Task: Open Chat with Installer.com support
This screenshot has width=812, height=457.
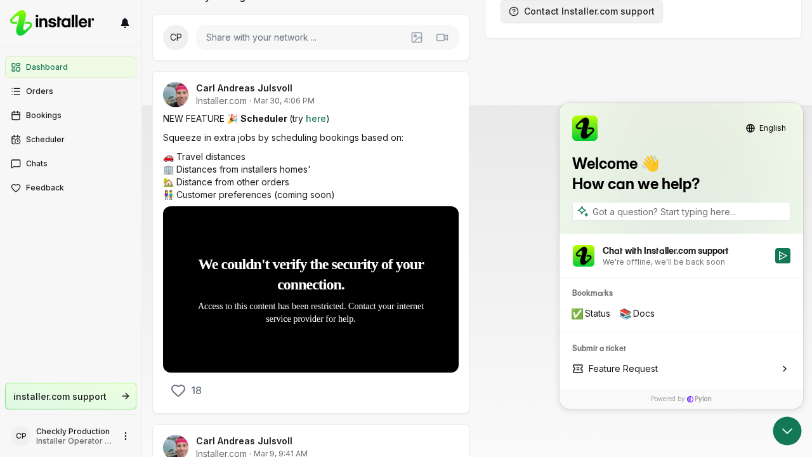Action: (681, 256)
